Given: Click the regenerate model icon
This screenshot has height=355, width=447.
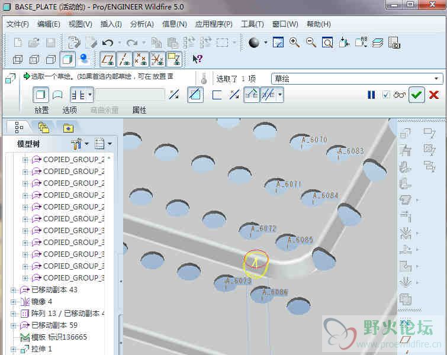Looking at the screenshot, I should (x=74, y=43).
